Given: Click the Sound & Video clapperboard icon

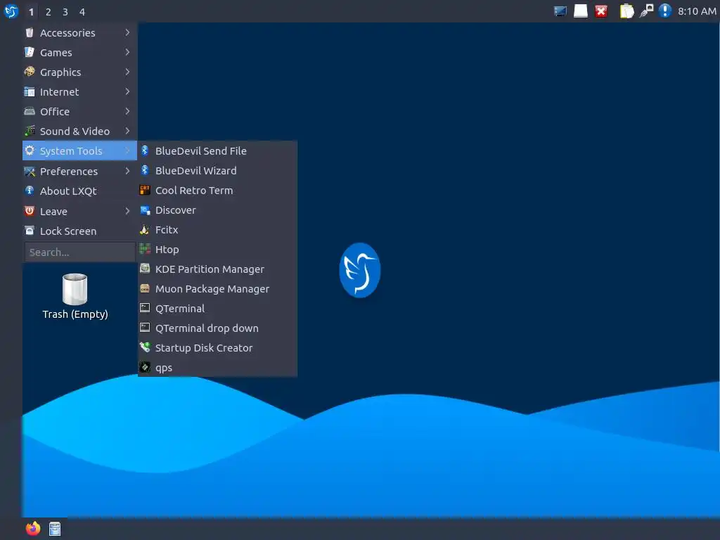Looking at the screenshot, I should tap(30, 131).
